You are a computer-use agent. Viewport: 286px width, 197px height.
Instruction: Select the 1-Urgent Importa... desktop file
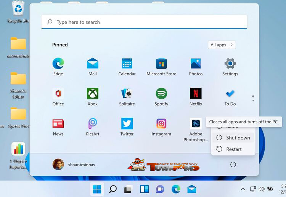(18, 156)
